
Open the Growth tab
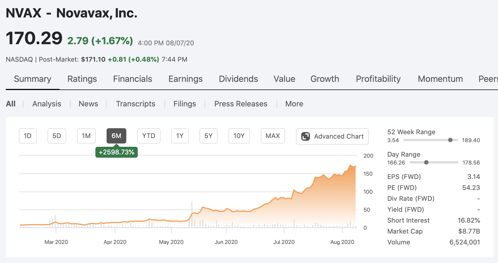(325, 79)
